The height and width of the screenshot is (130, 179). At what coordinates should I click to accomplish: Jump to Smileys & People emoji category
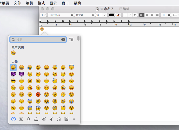pyautogui.click(x=21, y=119)
